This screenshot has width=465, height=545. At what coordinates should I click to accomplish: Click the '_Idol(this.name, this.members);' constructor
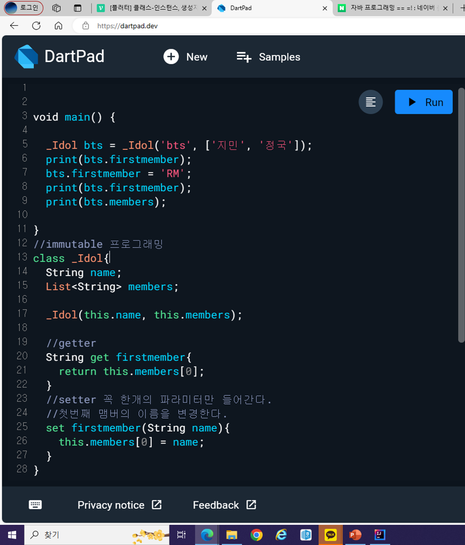point(144,315)
